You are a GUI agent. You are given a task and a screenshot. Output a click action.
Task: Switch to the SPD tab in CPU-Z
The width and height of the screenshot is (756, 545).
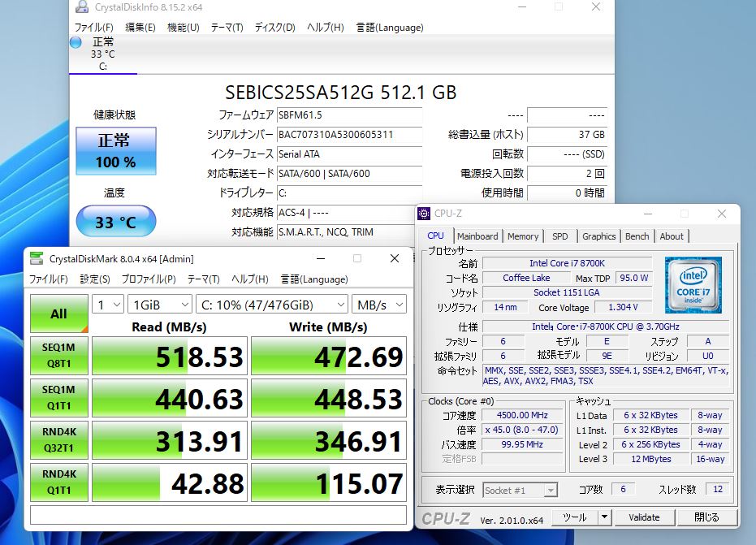click(559, 236)
